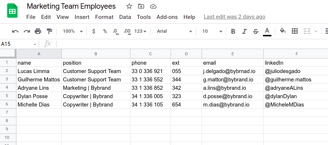Screen dimensions: 328x145
Task: Open the Tools menu
Action: (144, 17)
